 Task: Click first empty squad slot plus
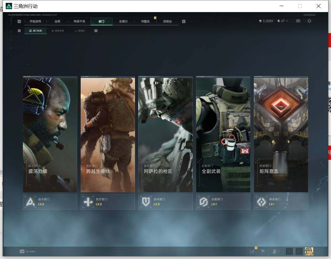289,251
